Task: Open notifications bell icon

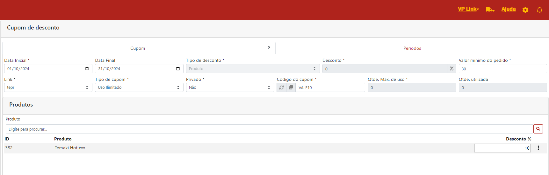Action: (539, 10)
